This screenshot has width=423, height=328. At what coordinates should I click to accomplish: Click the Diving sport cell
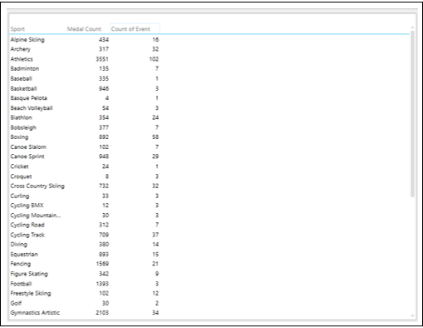(x=19, y=245)
